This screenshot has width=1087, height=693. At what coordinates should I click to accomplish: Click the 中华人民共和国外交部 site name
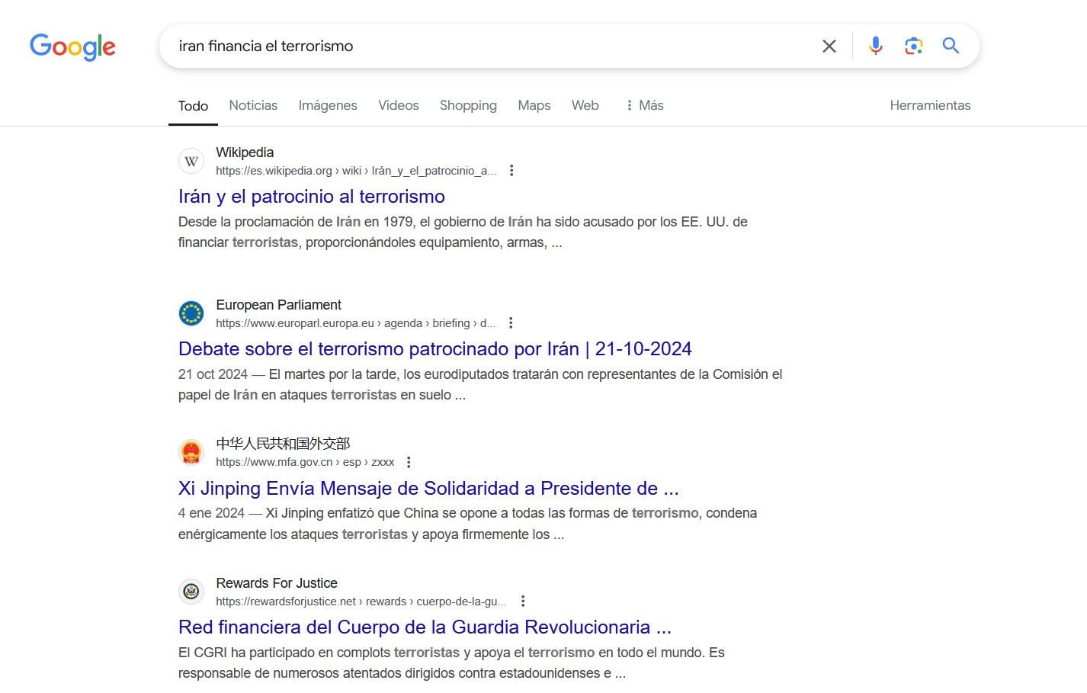pyautogui.click(x=283, y=444)
